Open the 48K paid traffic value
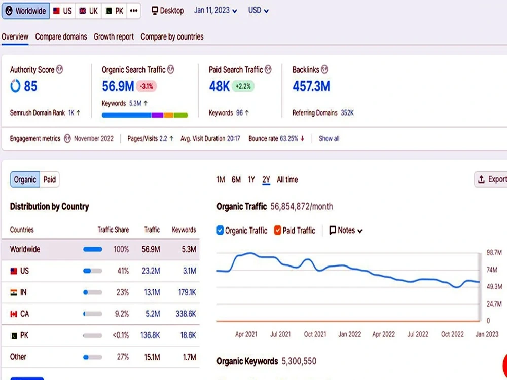 (x=219, y=86)
